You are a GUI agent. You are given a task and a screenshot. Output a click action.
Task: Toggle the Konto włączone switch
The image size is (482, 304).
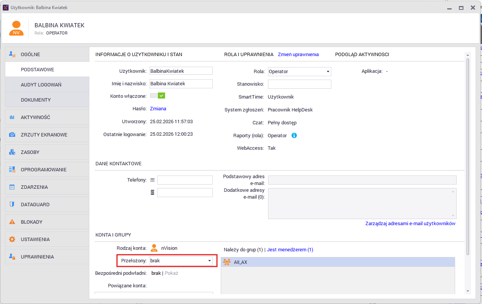pyautogui.click(x=158, y=96)
